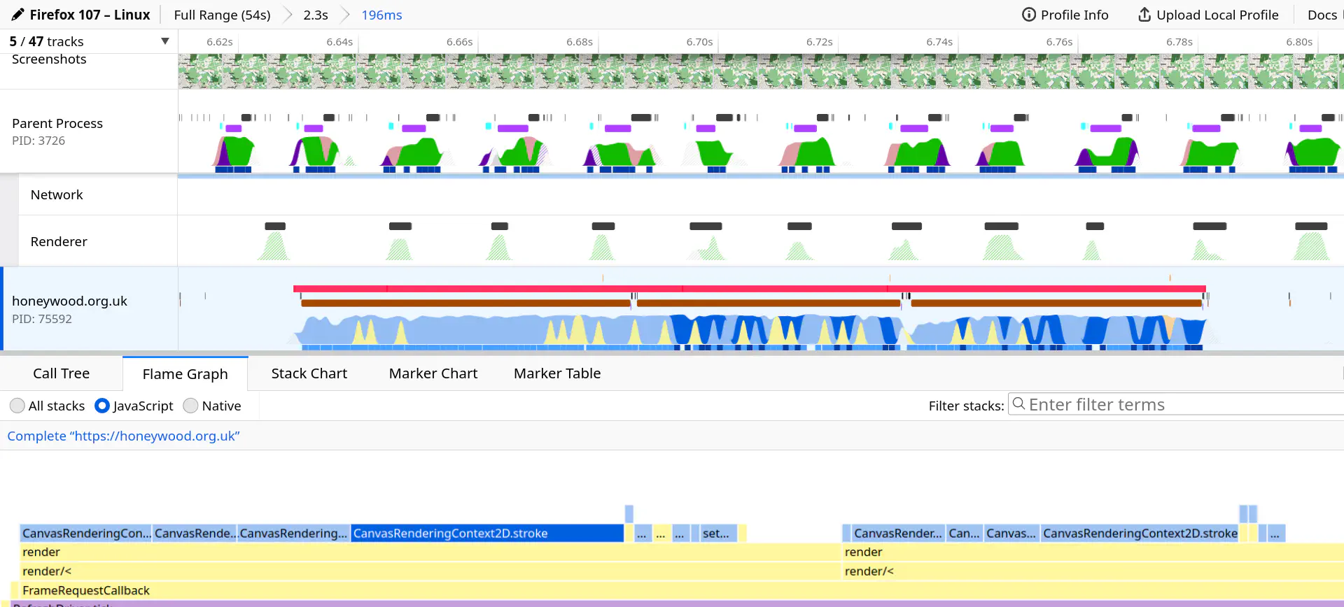This screenshot has width=1344, height=607.
Task: Click Full Range (54s) breadcrumb
Action: pos(222,15)
